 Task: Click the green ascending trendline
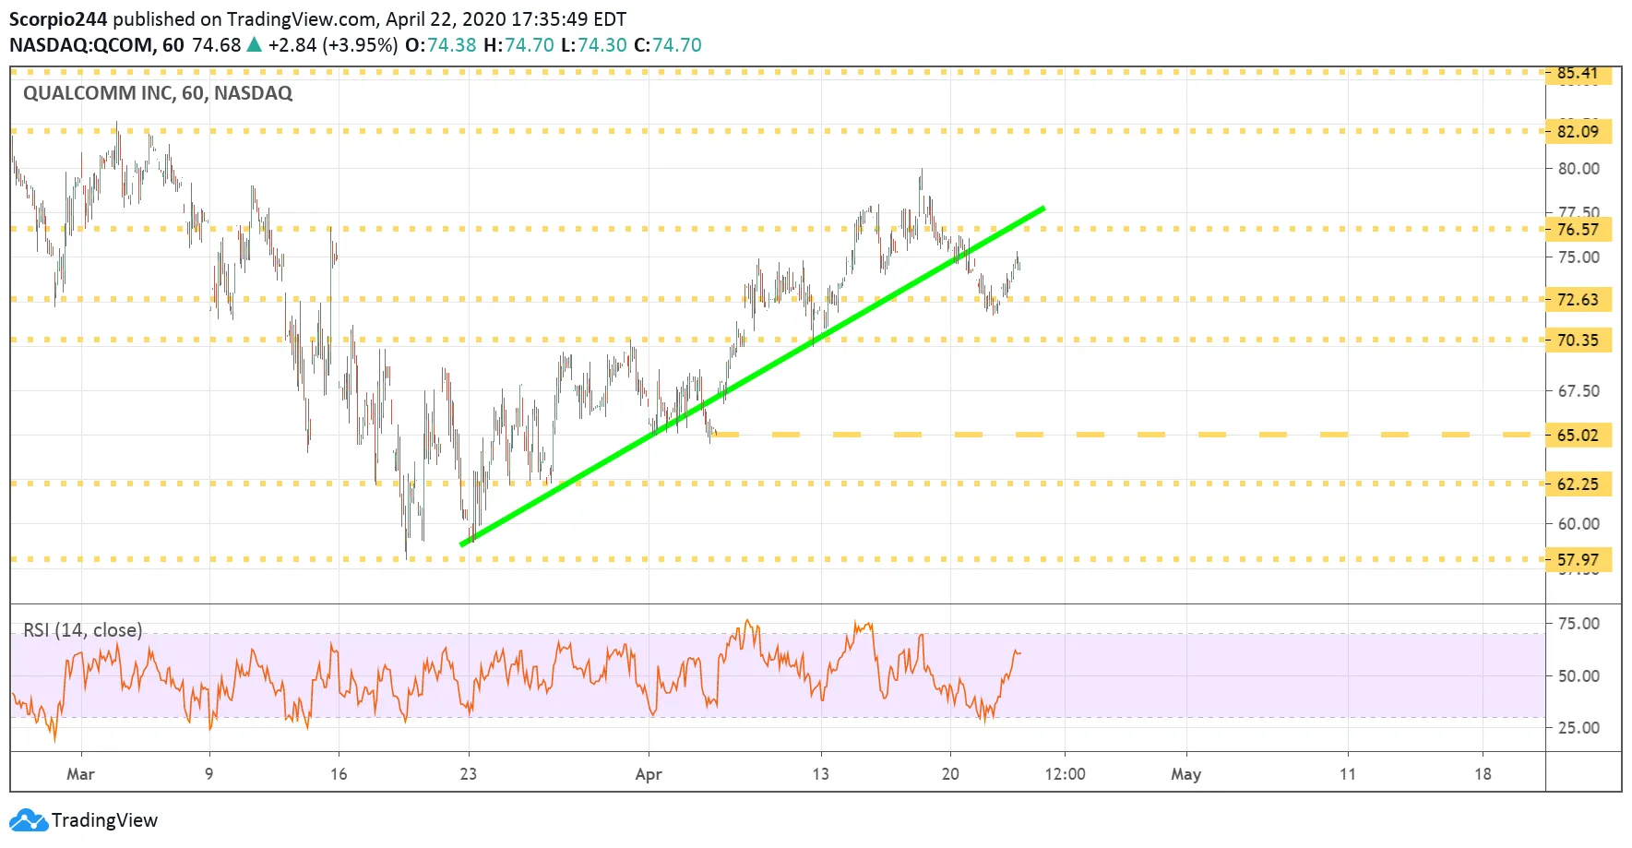[x=752, y=376]
